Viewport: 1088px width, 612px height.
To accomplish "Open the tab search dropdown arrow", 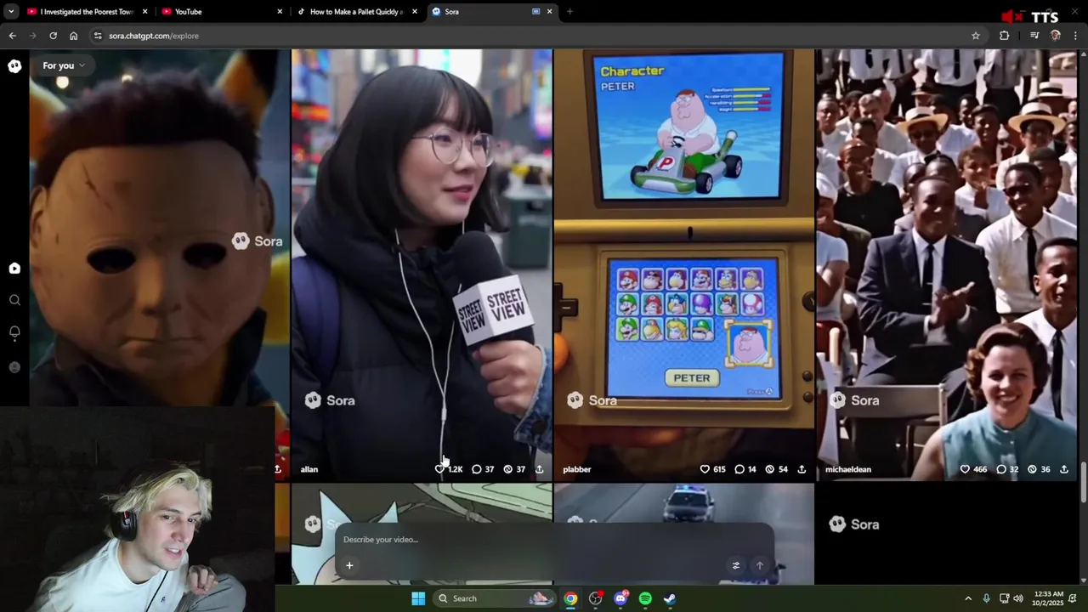I will (11, 12).
